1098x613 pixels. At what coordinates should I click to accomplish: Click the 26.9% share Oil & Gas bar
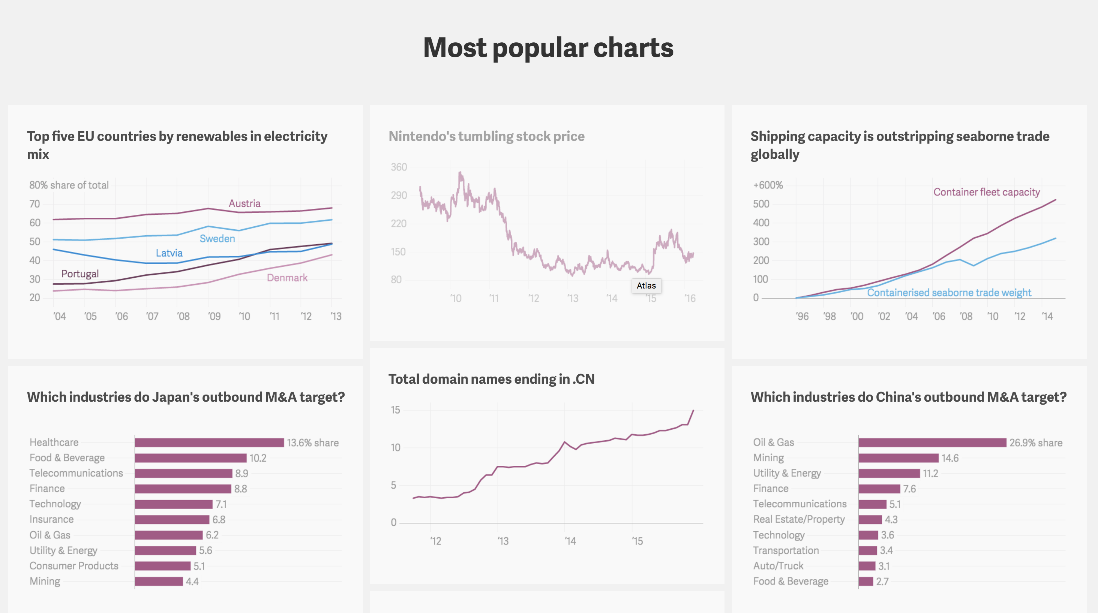click(932, 443)
